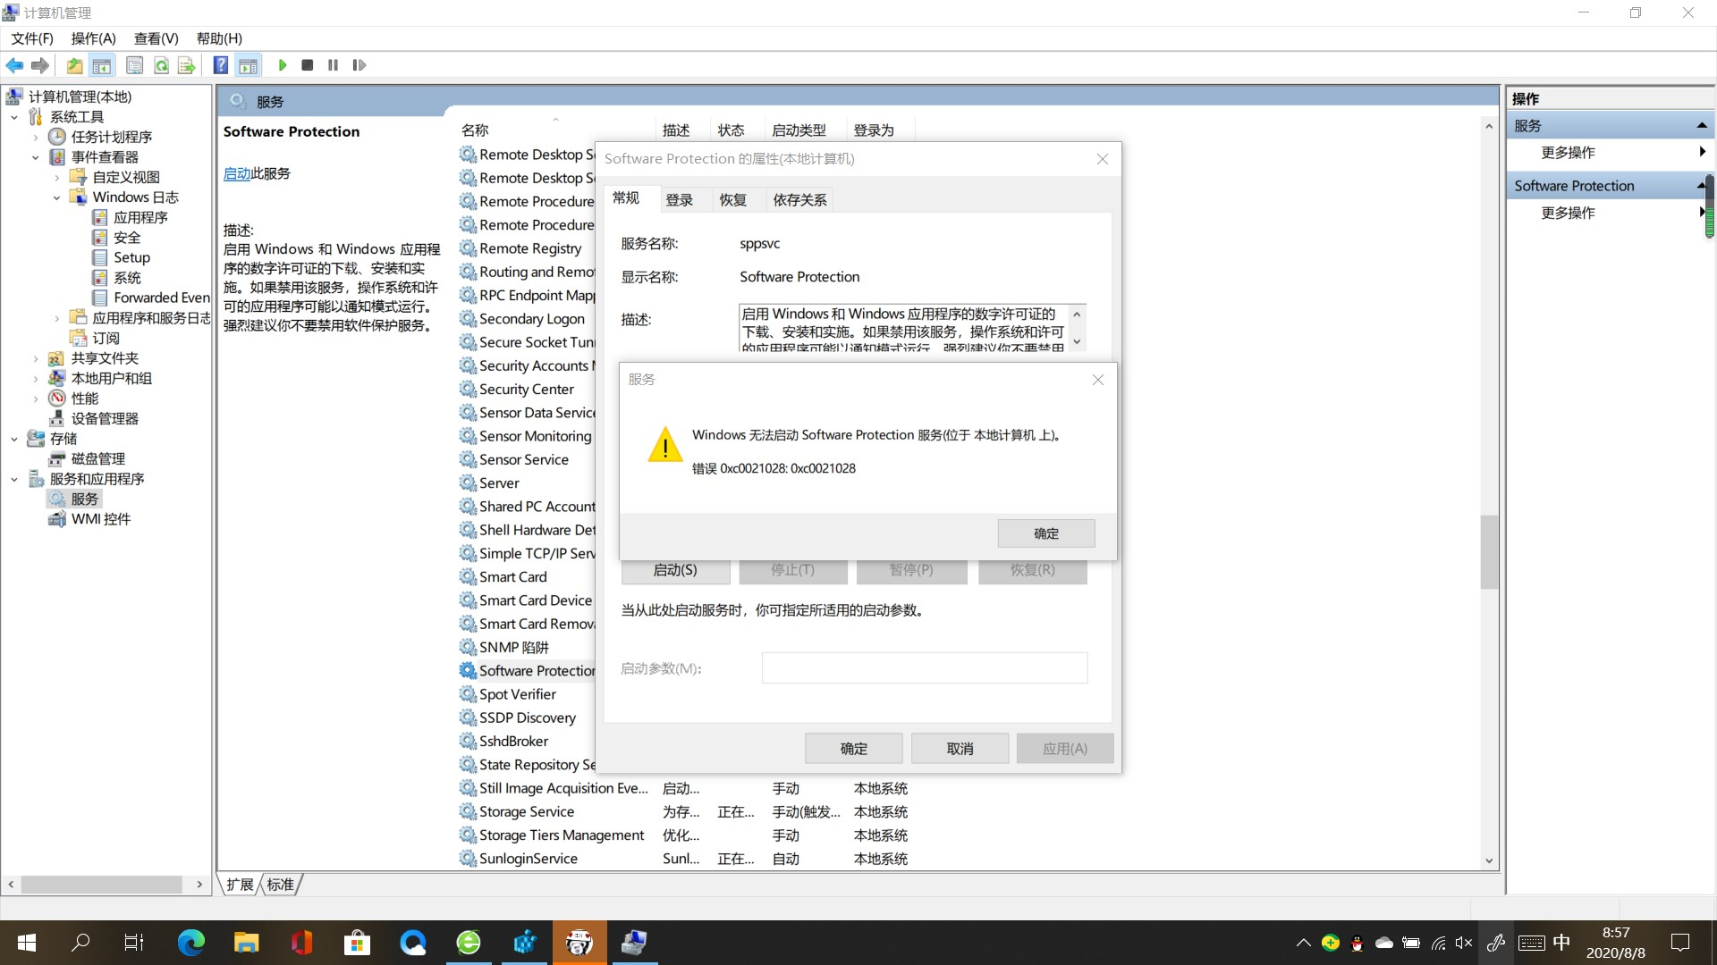Select 性能 Performance node in tree

point(84,399)
